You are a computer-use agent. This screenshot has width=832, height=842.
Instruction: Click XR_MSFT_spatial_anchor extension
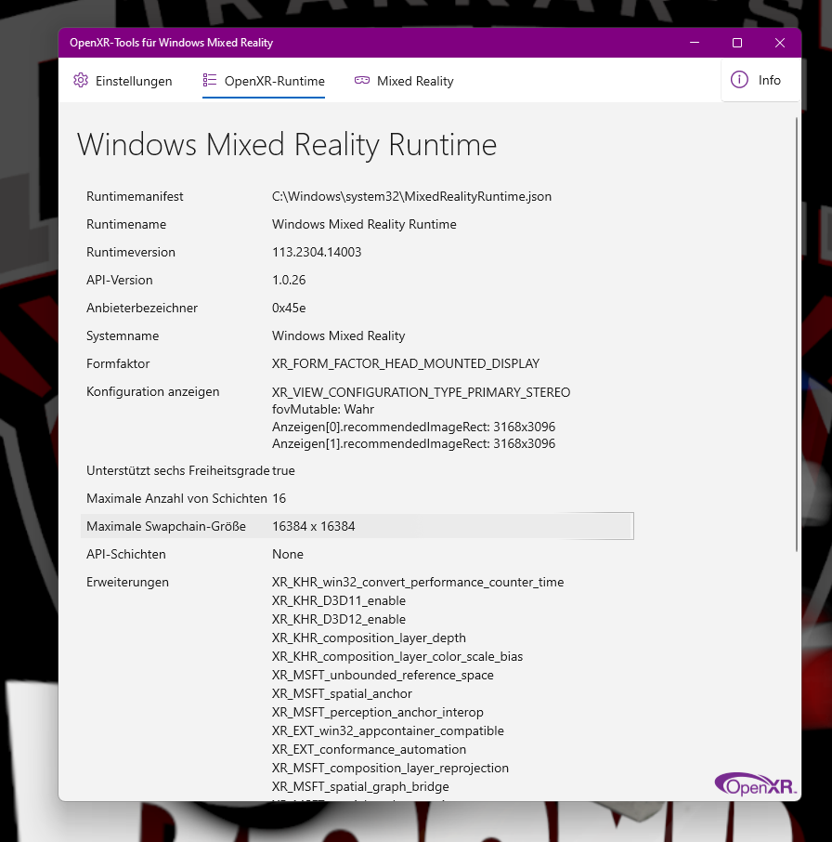pos(342,693)
